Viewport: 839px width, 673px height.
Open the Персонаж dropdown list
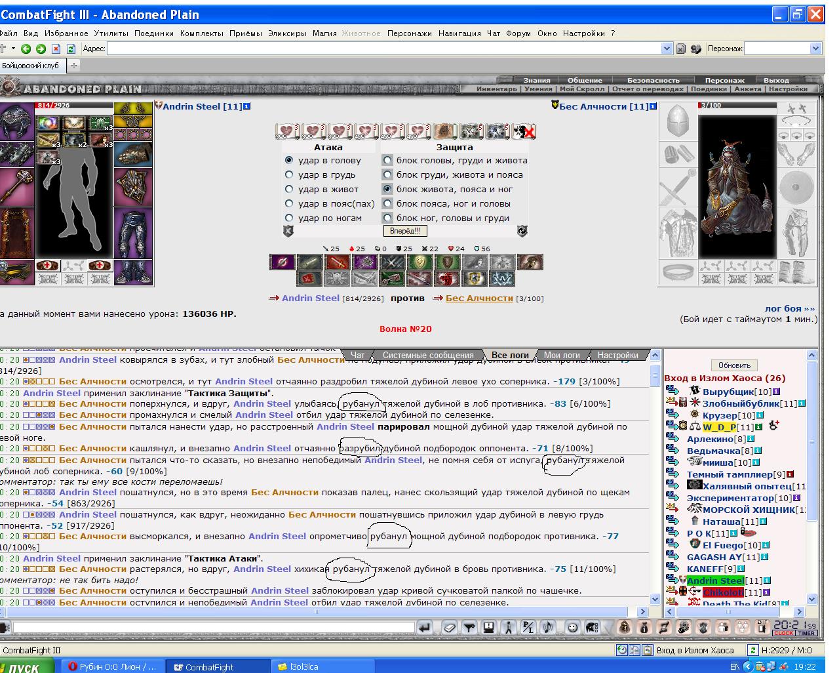815,48
